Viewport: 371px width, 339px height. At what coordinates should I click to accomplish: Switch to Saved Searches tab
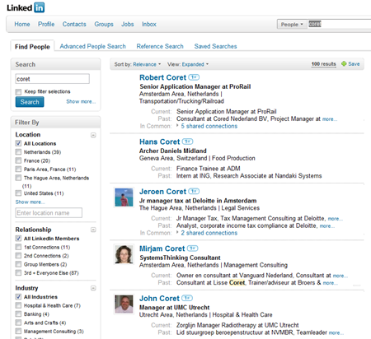point(215,46)
